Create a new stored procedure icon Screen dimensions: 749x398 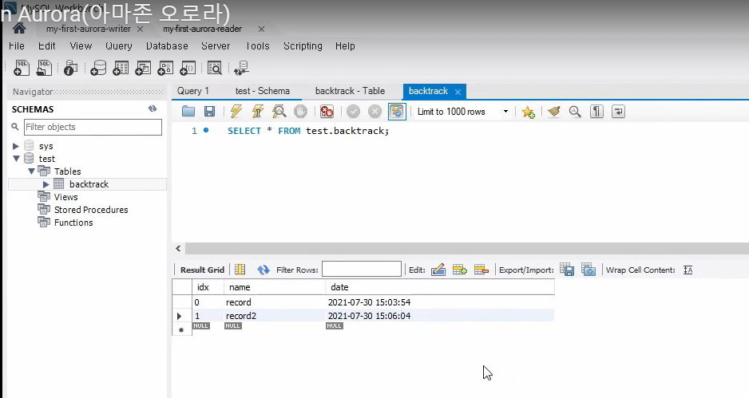point(165,69)
